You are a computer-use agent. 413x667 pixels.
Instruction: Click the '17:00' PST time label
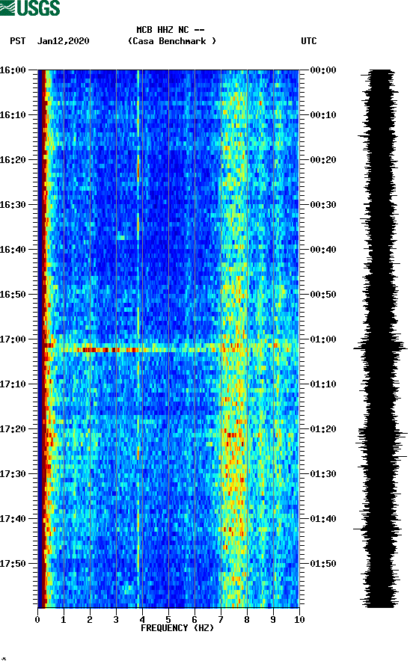(13, 339)
